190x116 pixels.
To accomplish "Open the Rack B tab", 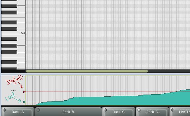I will click(68, 112).
